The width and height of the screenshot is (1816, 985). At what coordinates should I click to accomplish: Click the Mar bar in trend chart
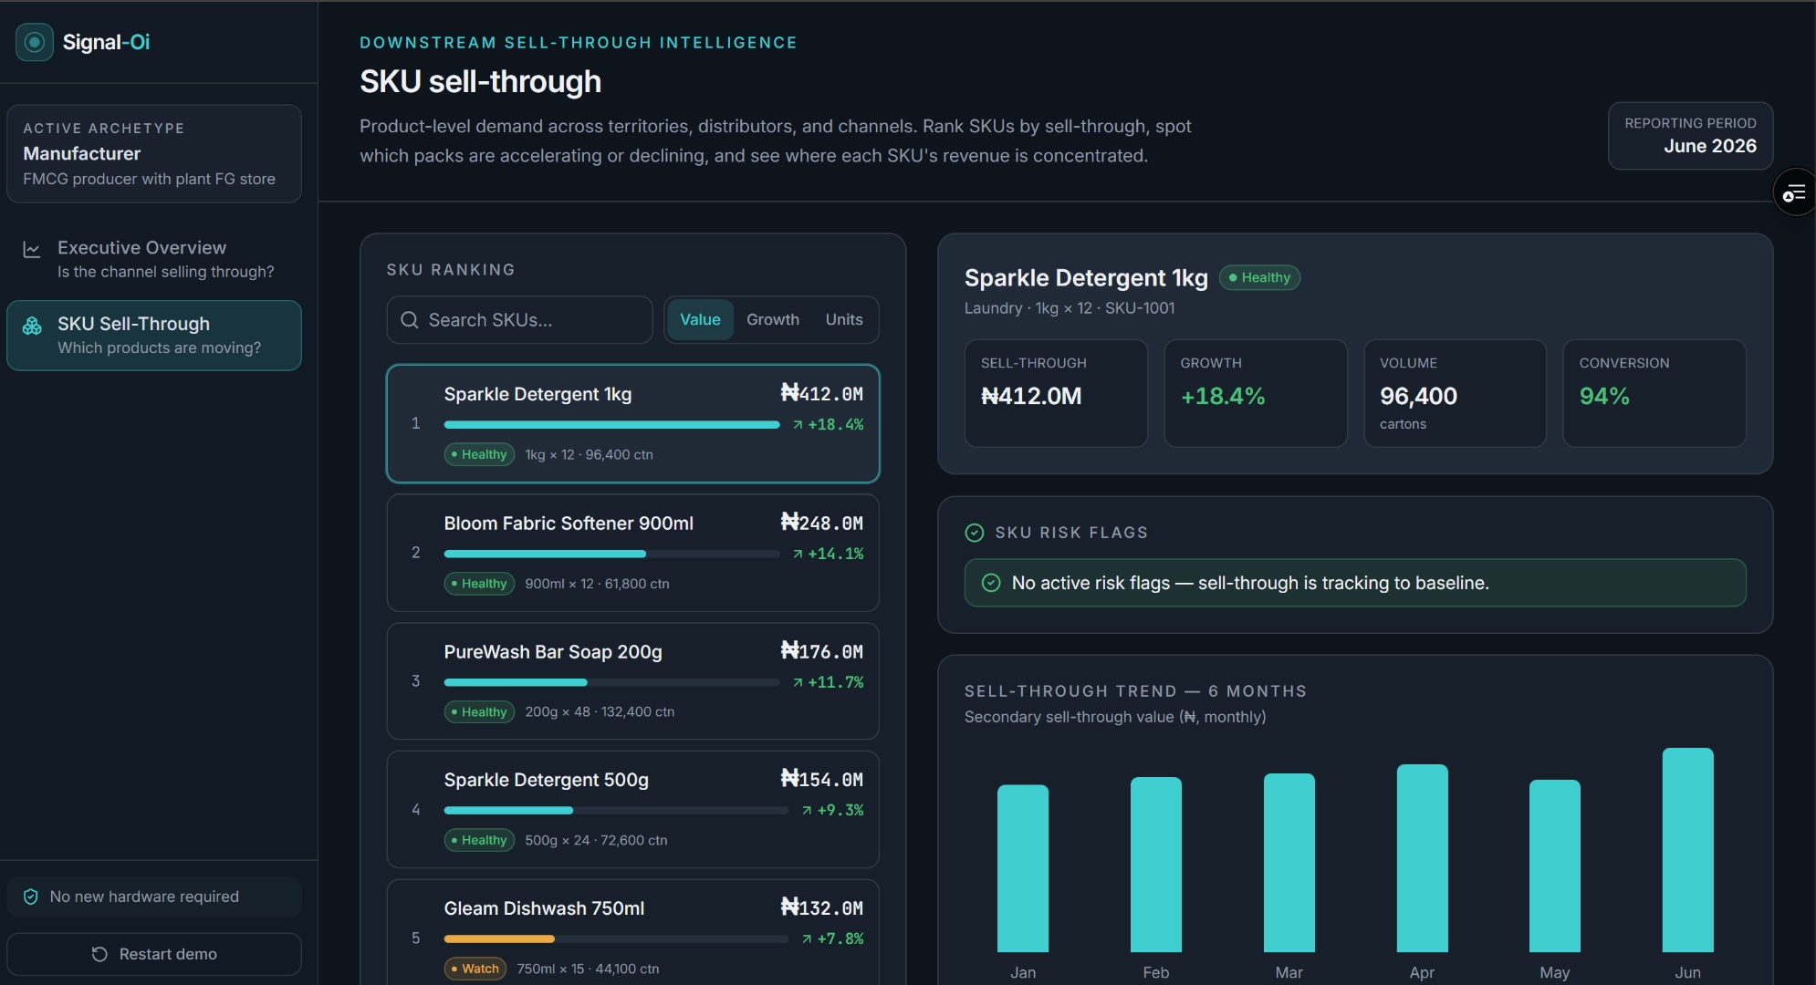(1289, 863)
